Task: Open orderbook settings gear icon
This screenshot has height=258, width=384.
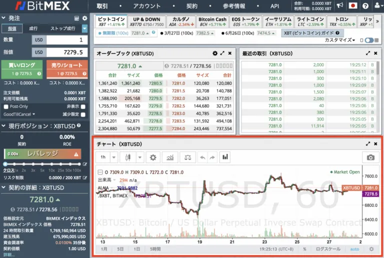Action: coord(215,53)
